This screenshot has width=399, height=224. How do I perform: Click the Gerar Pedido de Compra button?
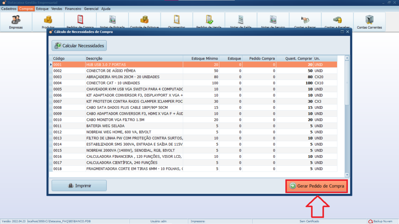[316, 186]
